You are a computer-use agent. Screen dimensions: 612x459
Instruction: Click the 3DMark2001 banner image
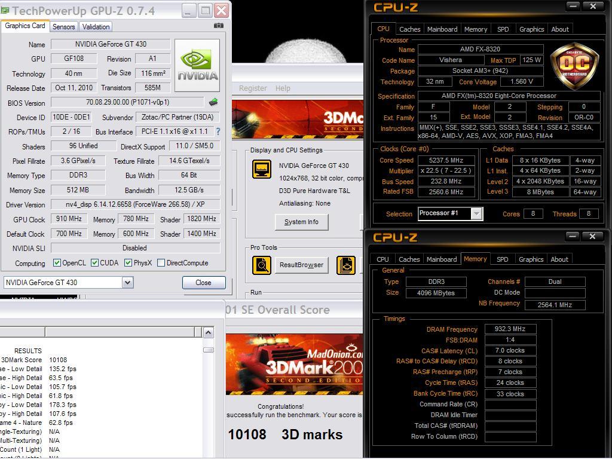pyautogui.click(x=294, y=365)
